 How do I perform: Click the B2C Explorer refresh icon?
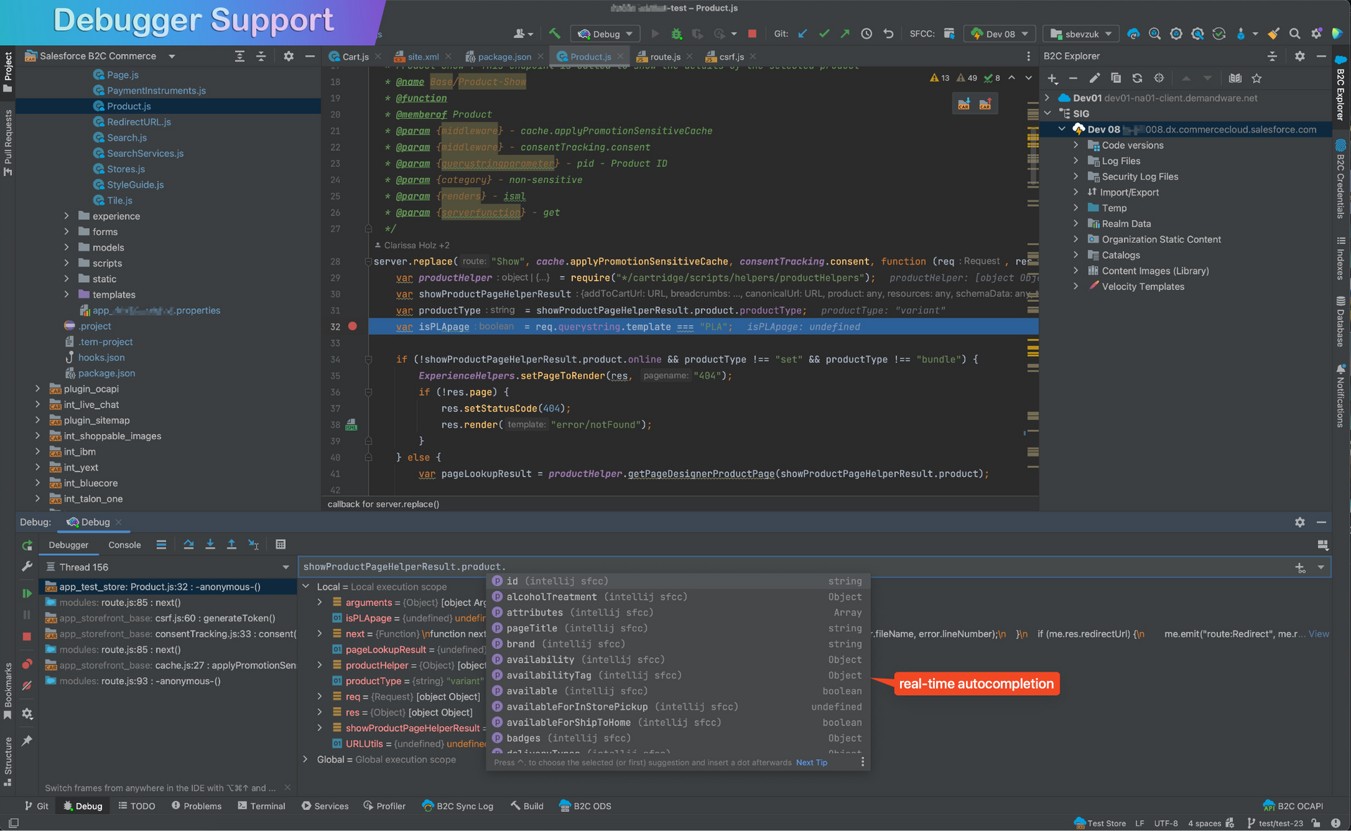pyautogui.click(x=1137, y=78)
